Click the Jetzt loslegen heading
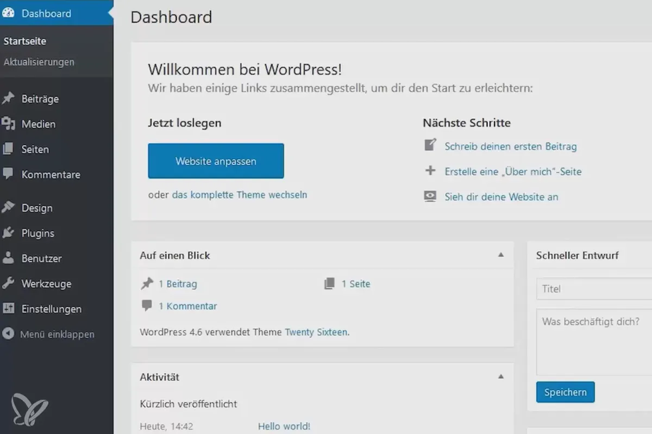 [x=185, y=123]
